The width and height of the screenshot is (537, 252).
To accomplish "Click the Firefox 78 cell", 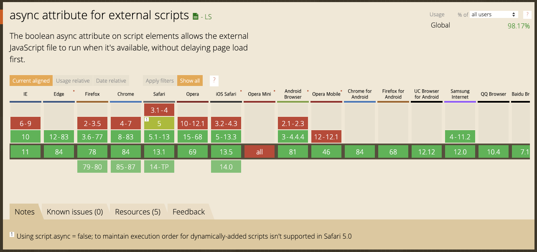I will 92,152.
